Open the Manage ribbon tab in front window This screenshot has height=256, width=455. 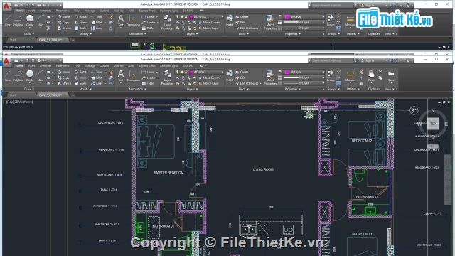point(90,66)
